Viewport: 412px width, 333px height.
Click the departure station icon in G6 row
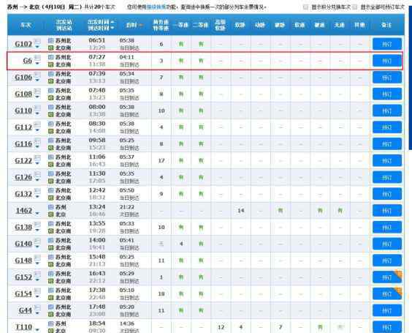coord(51,57)
